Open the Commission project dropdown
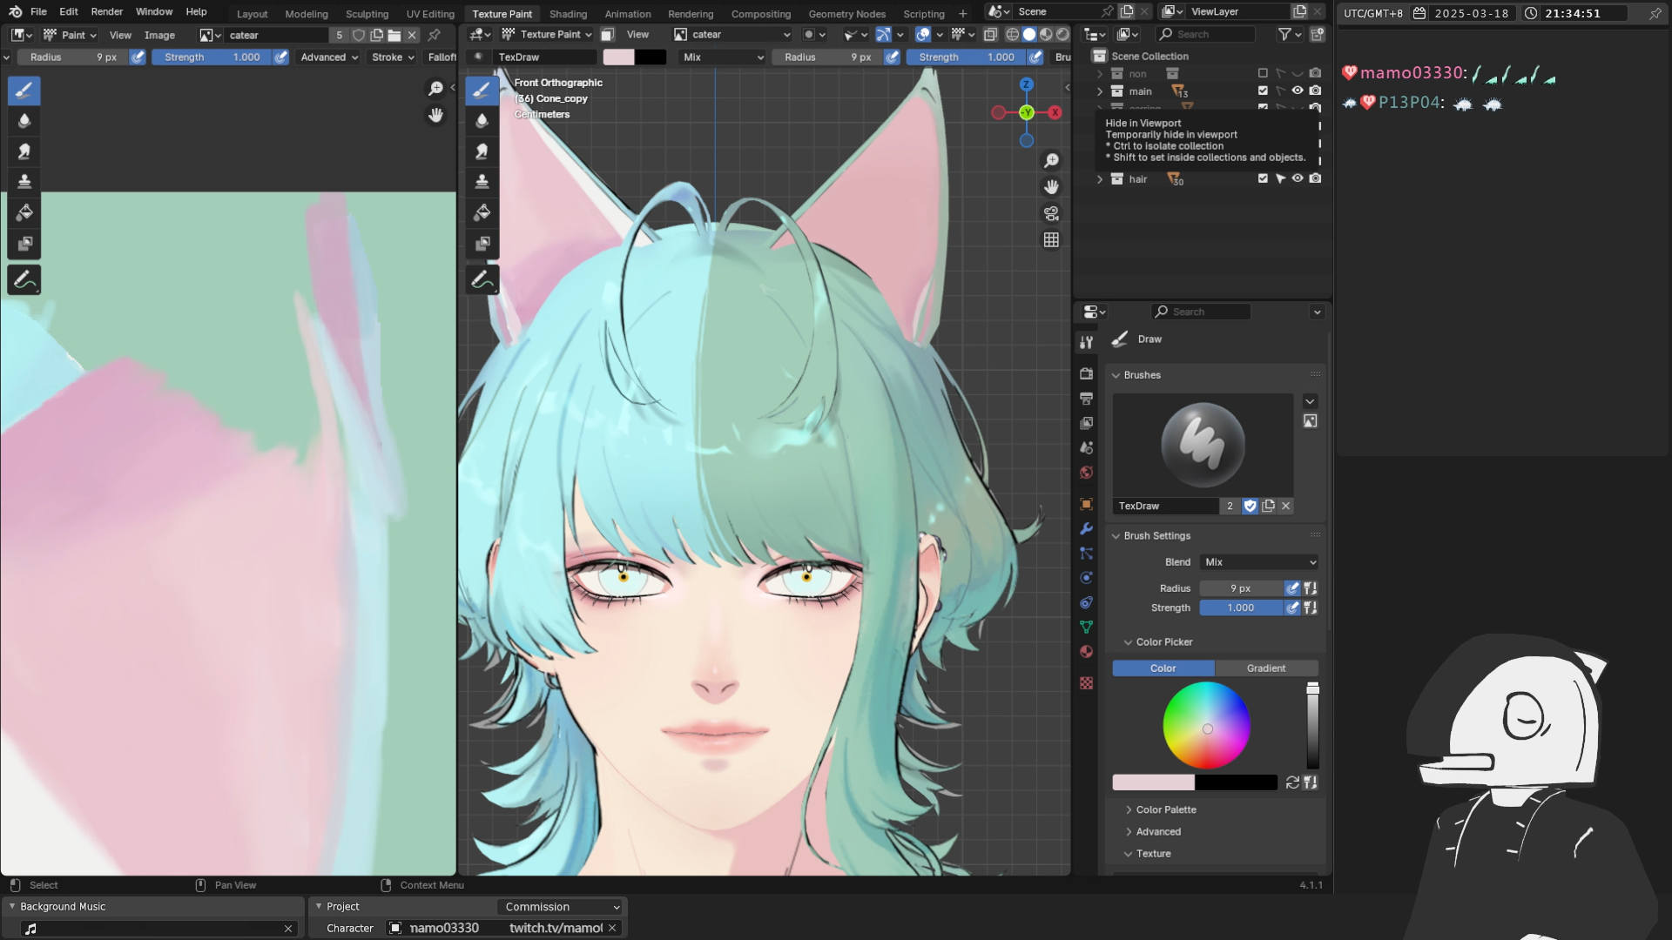Image resolution: width=1672 pixels, height=940 pixels. (560, 907)
